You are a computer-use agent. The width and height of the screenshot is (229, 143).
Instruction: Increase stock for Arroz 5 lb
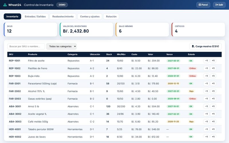[x=213, y=106]
